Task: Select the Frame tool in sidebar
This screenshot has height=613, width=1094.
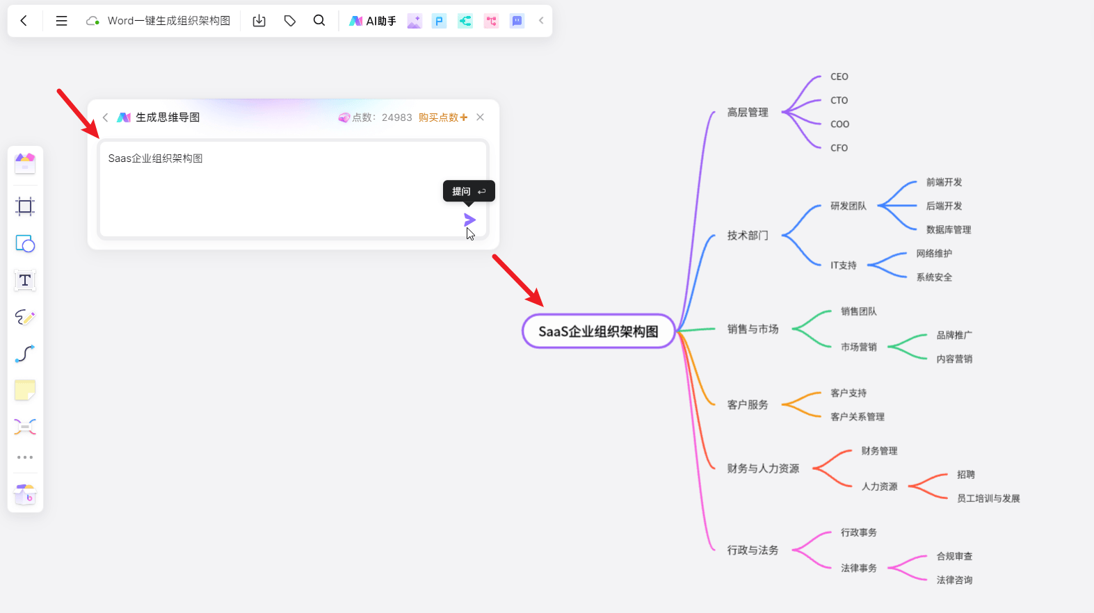Action: pos(25,206)
